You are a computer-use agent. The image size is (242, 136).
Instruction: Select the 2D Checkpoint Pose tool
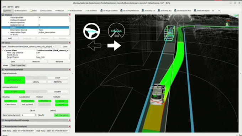click(x=183, y=11)
